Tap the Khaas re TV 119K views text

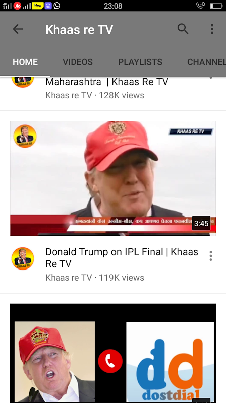tap(94, 278)
